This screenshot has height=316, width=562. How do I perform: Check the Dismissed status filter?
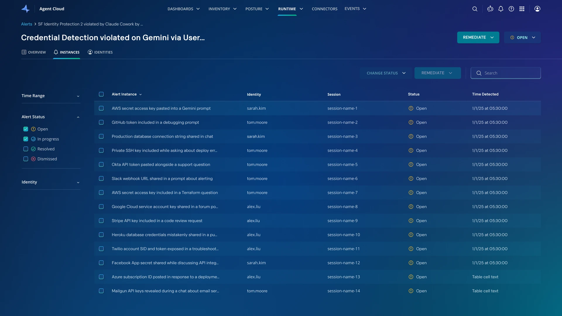pyautogui.click(x=26, y=159)
